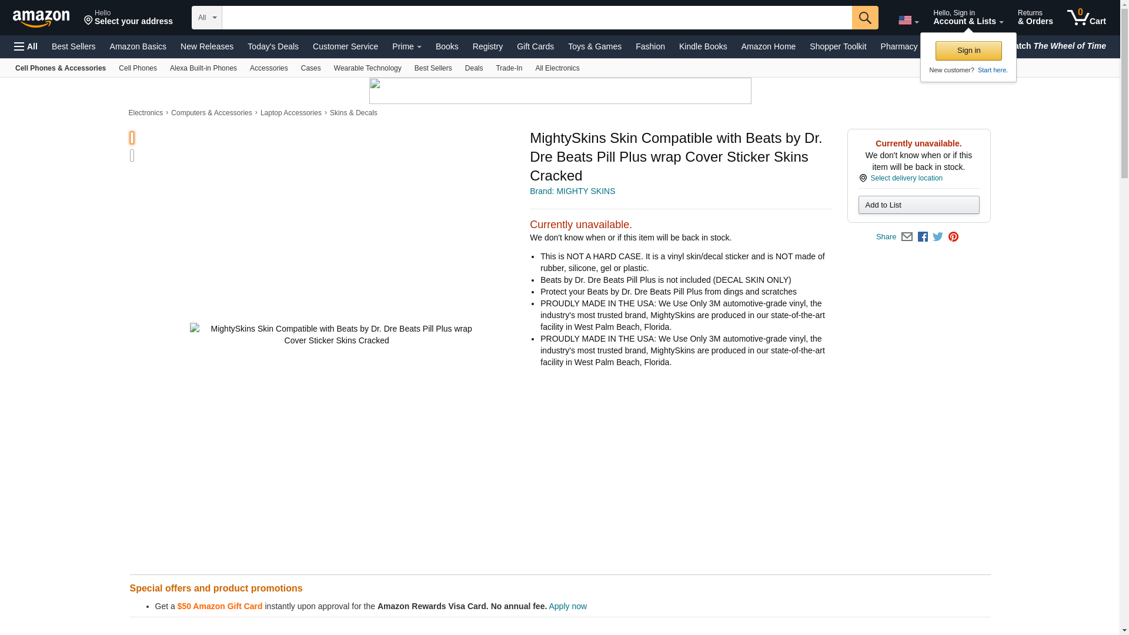Open the search category All dropdown

pos(207,18)
